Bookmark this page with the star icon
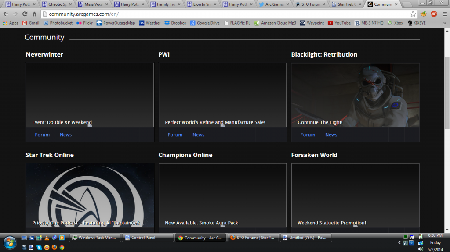Image resolution: width=450 pixels, height=252 pixels. (x=413, y=14)
